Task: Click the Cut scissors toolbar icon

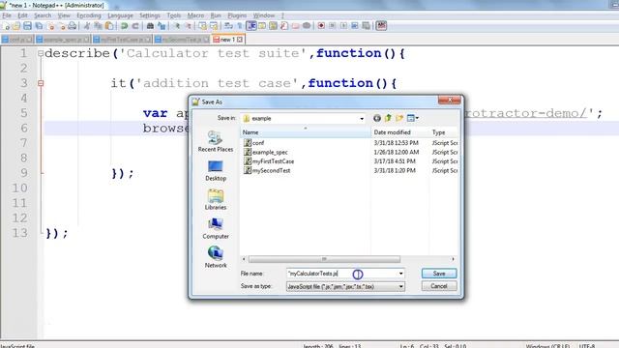Action: pos(87,26)
